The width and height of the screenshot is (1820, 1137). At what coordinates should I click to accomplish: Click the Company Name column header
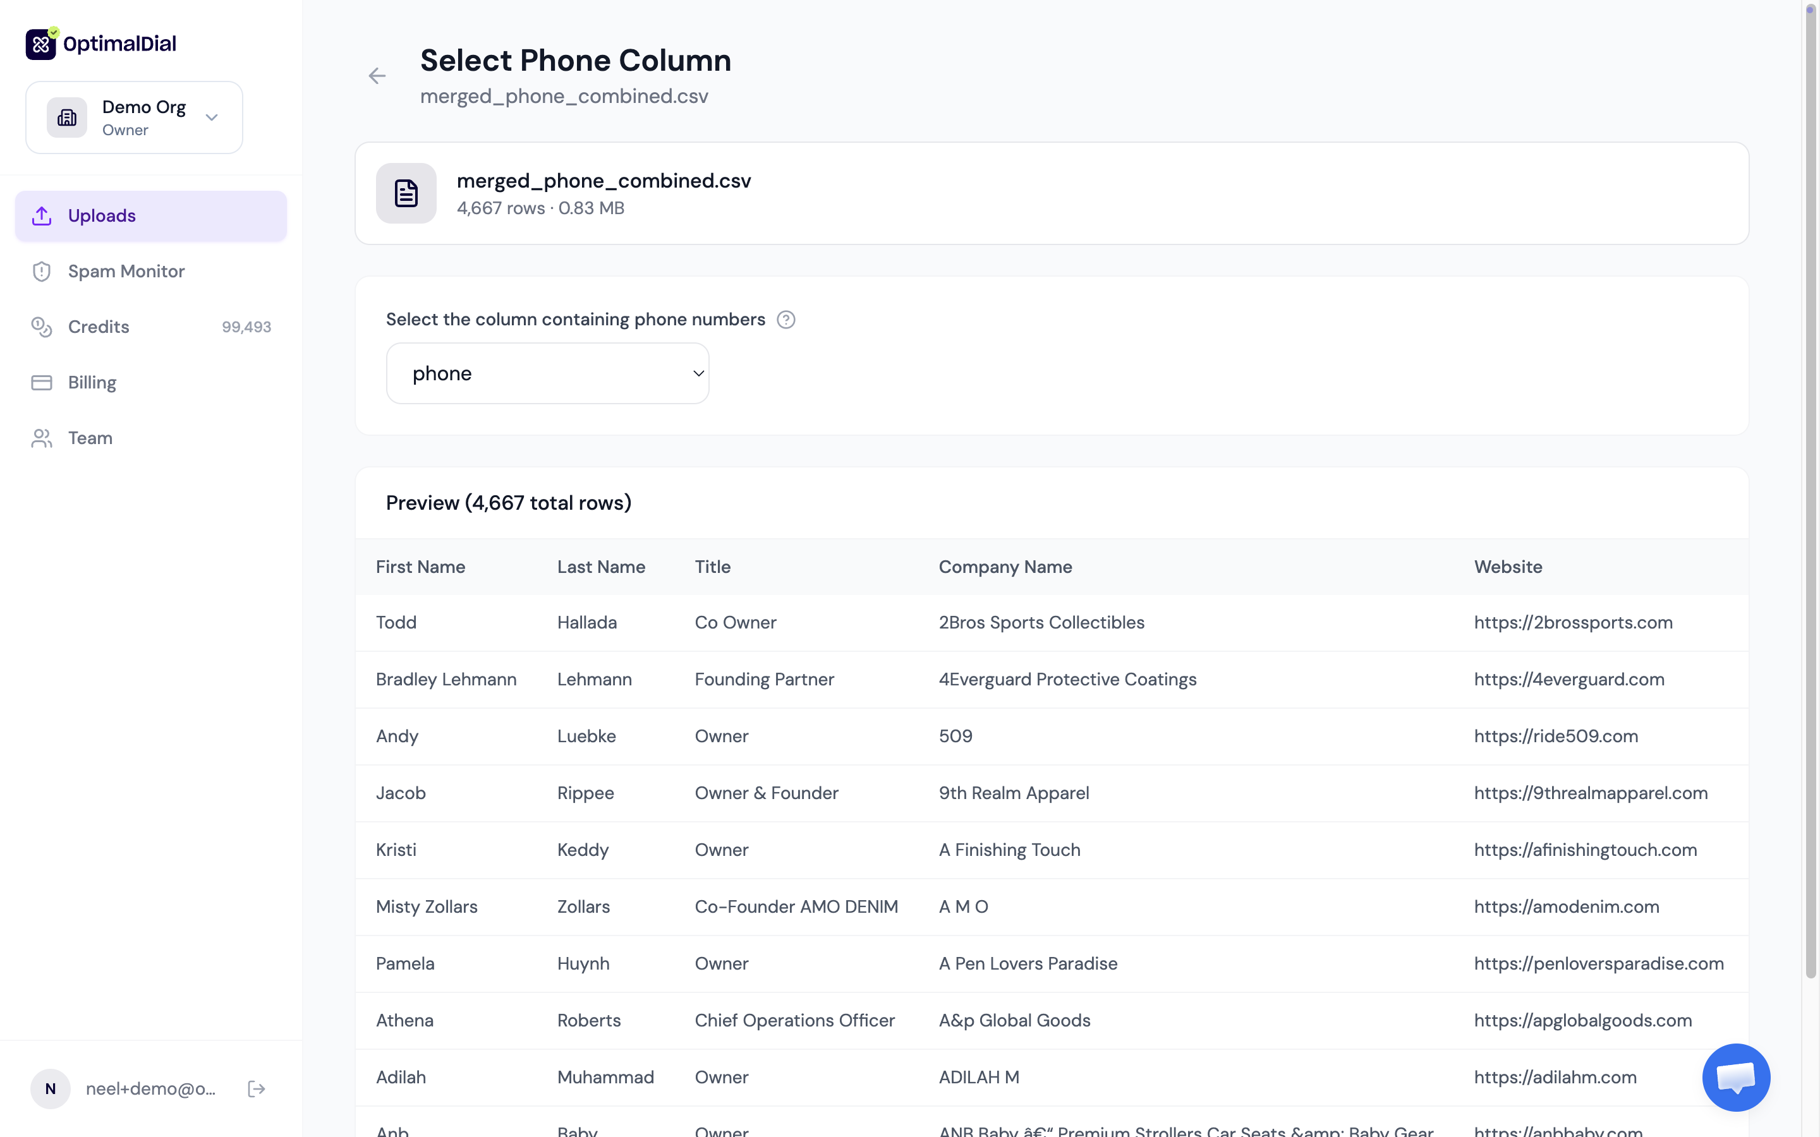[x=1005, y=567]
